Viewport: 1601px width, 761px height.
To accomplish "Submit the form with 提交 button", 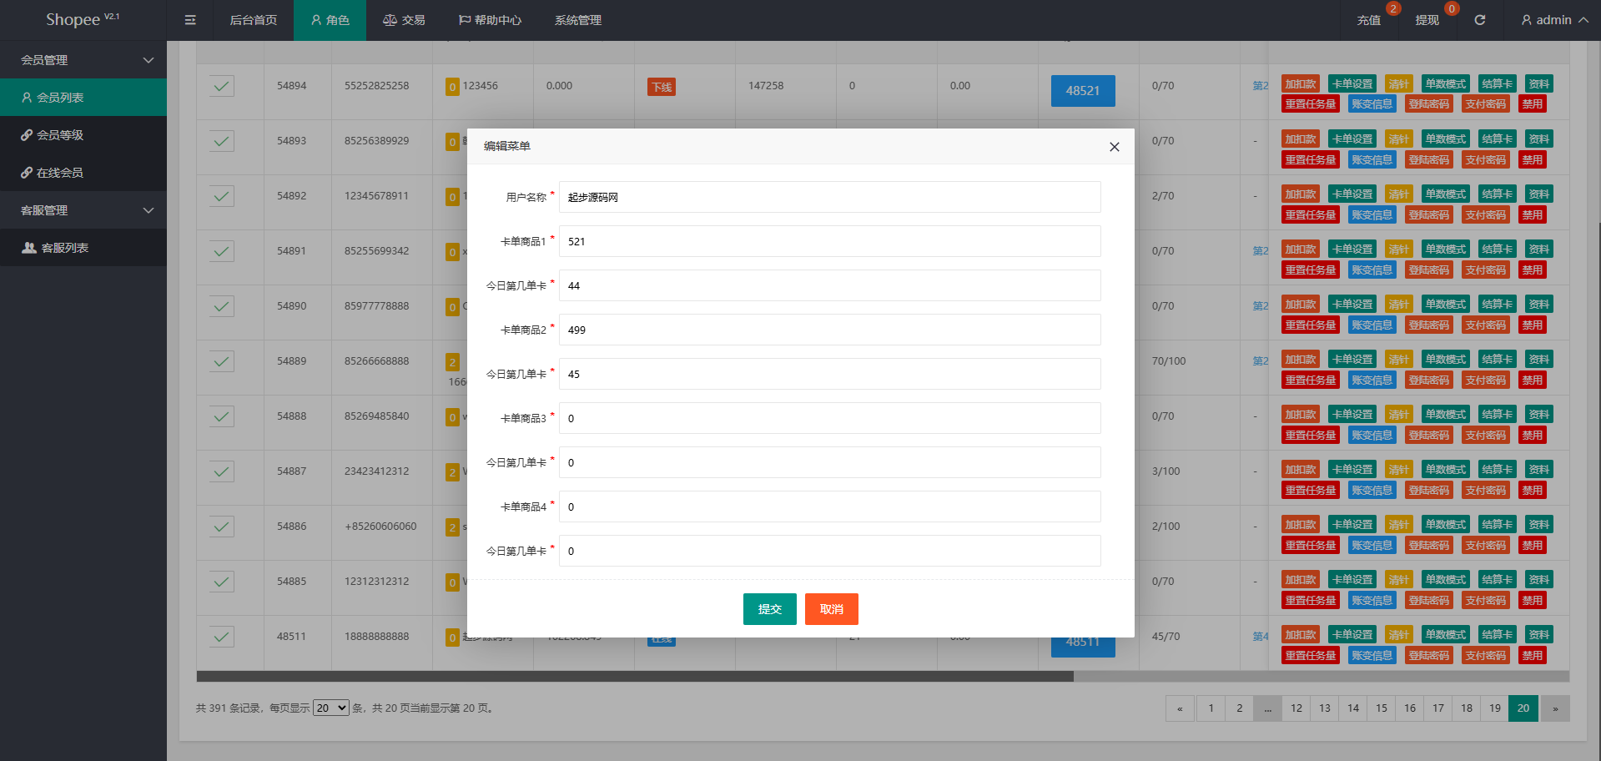I will click(x=770, y=609).
